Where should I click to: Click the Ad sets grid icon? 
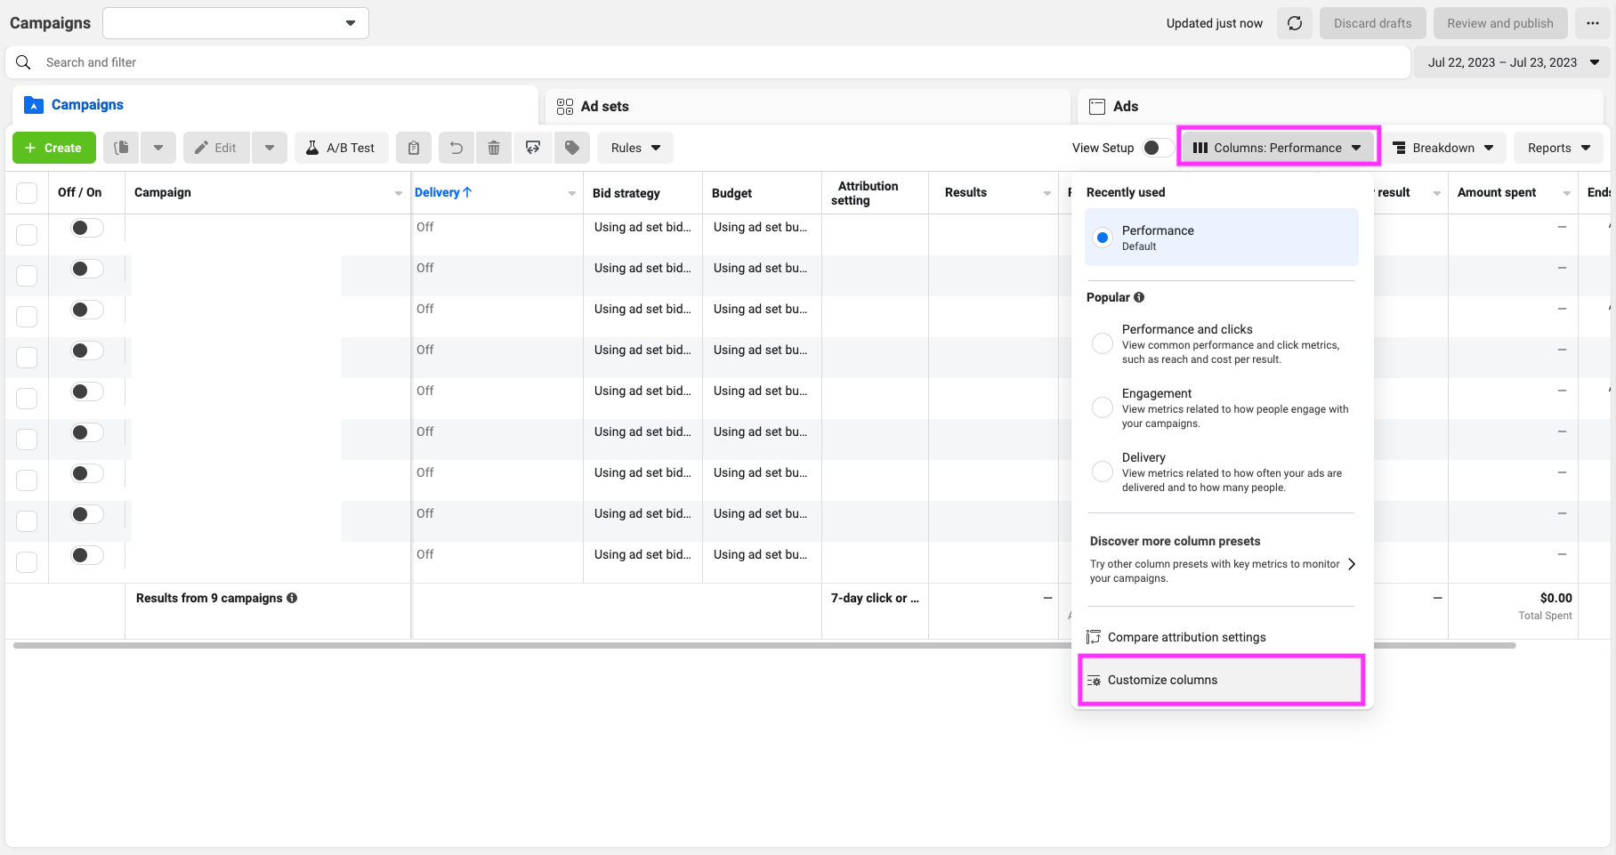click(565, 107)
